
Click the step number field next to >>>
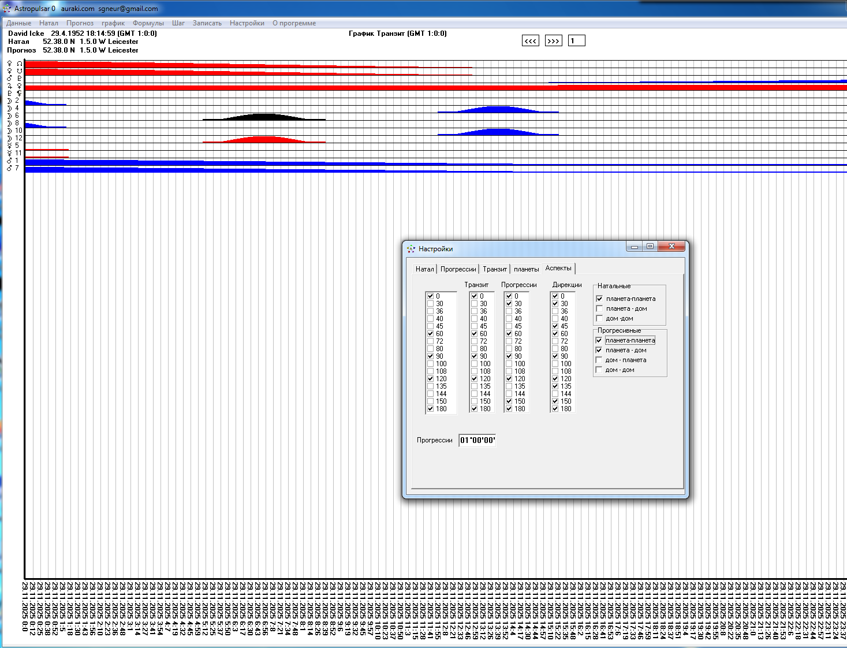click(576, 40)
